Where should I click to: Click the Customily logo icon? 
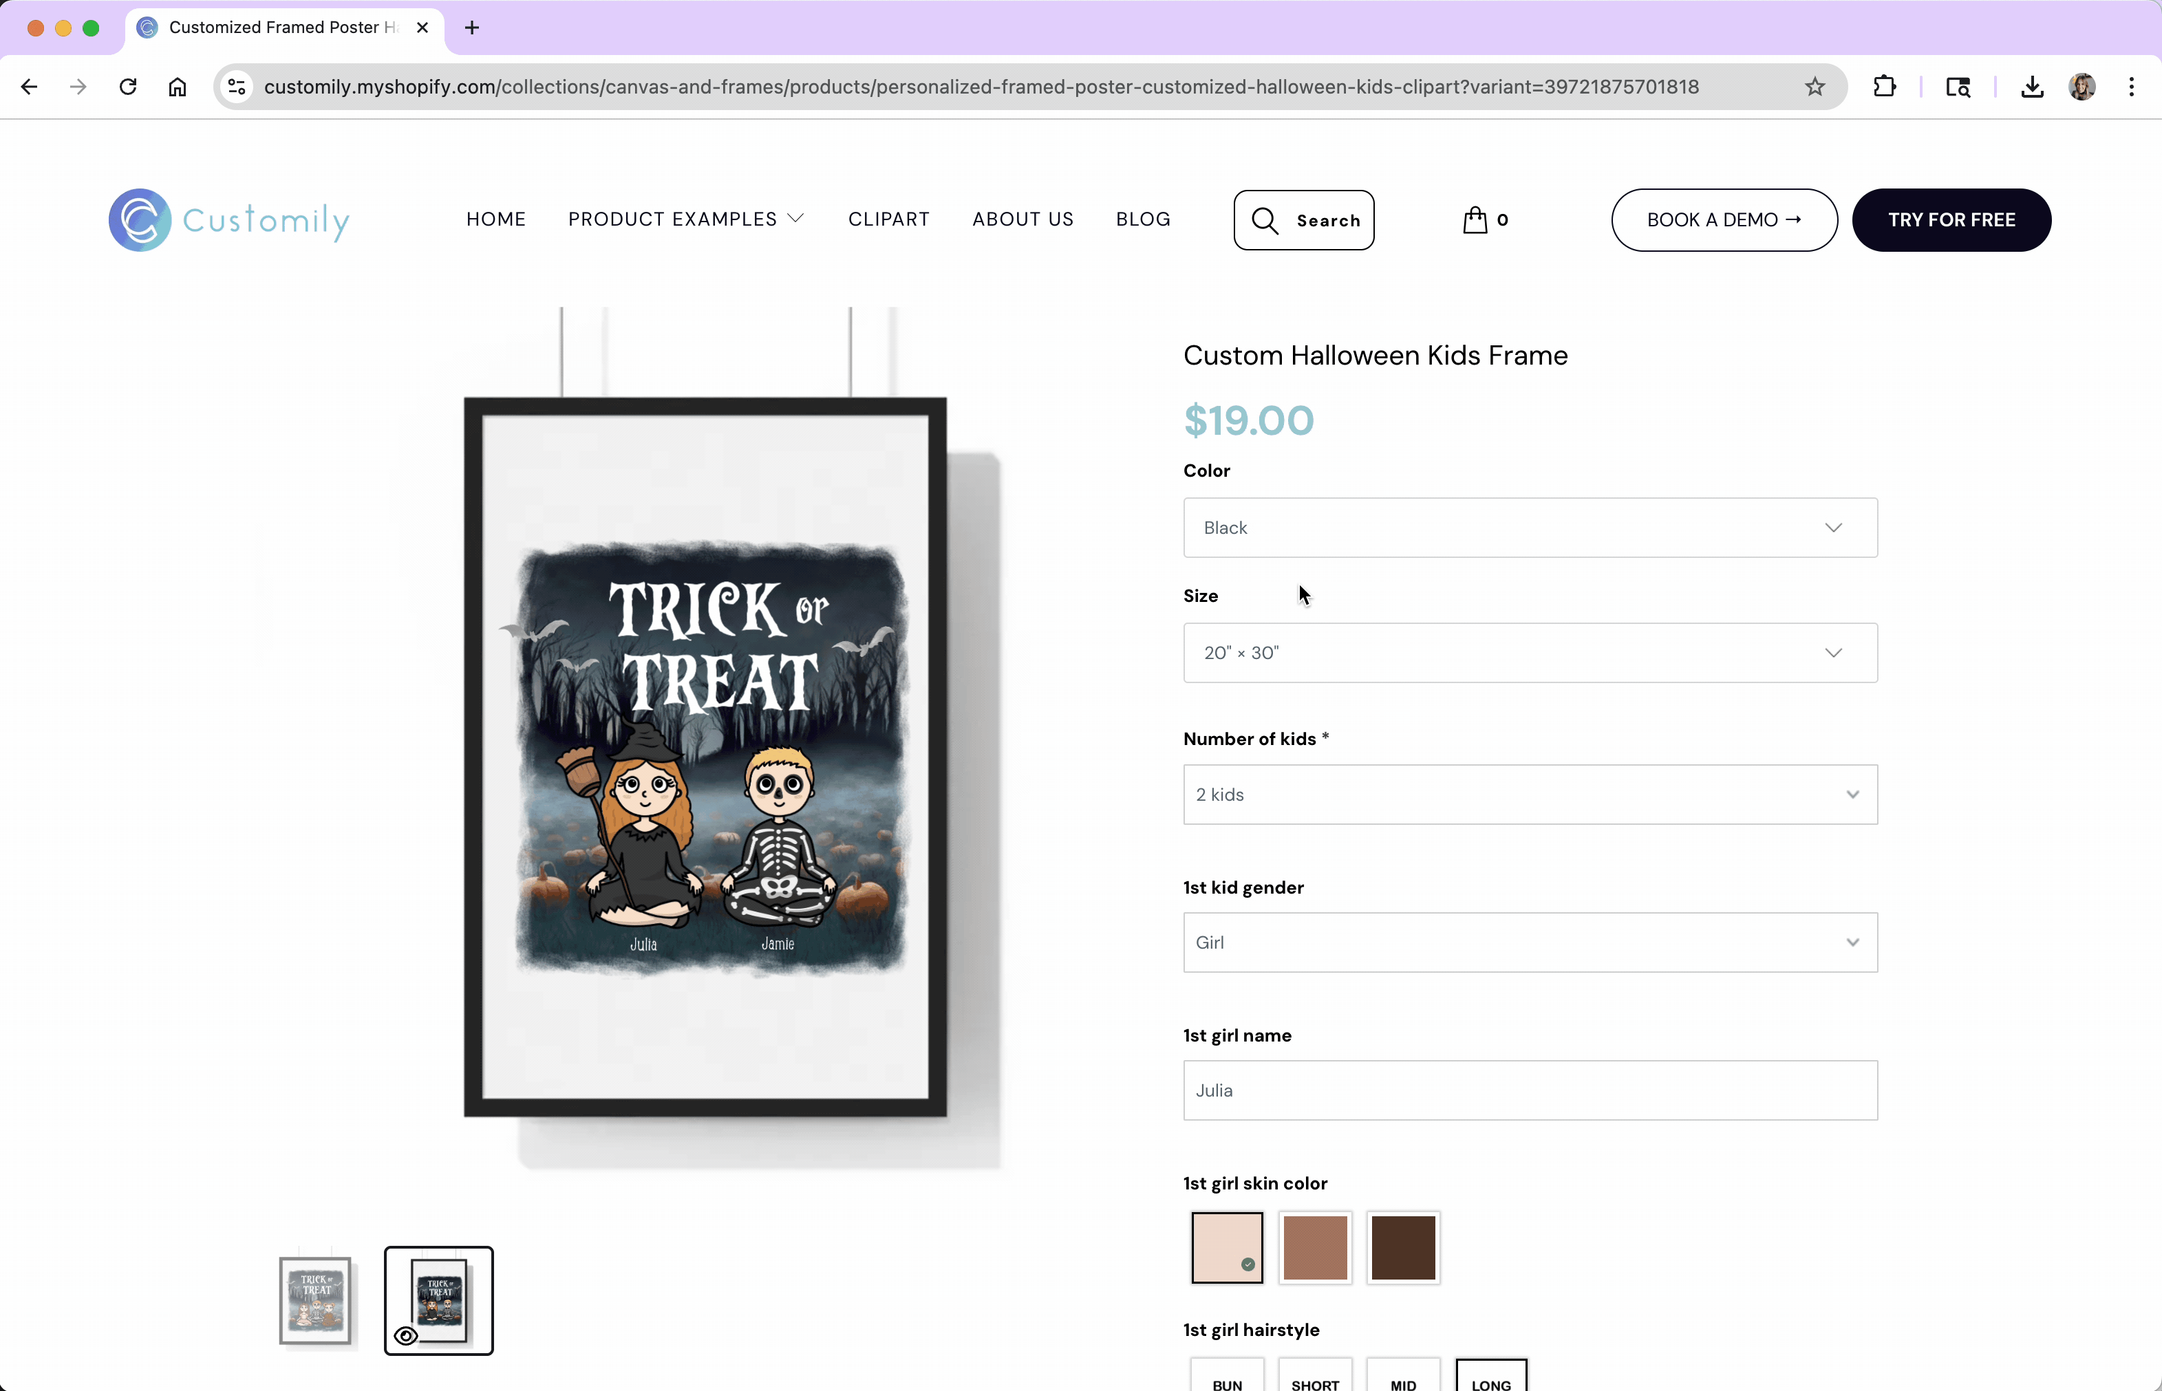point(140,219)
